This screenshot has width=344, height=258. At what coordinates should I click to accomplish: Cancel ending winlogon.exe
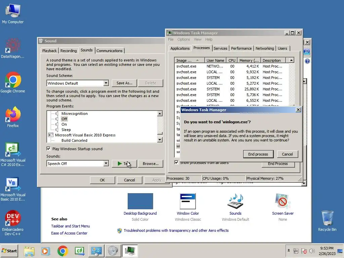(x=287, y=154)
